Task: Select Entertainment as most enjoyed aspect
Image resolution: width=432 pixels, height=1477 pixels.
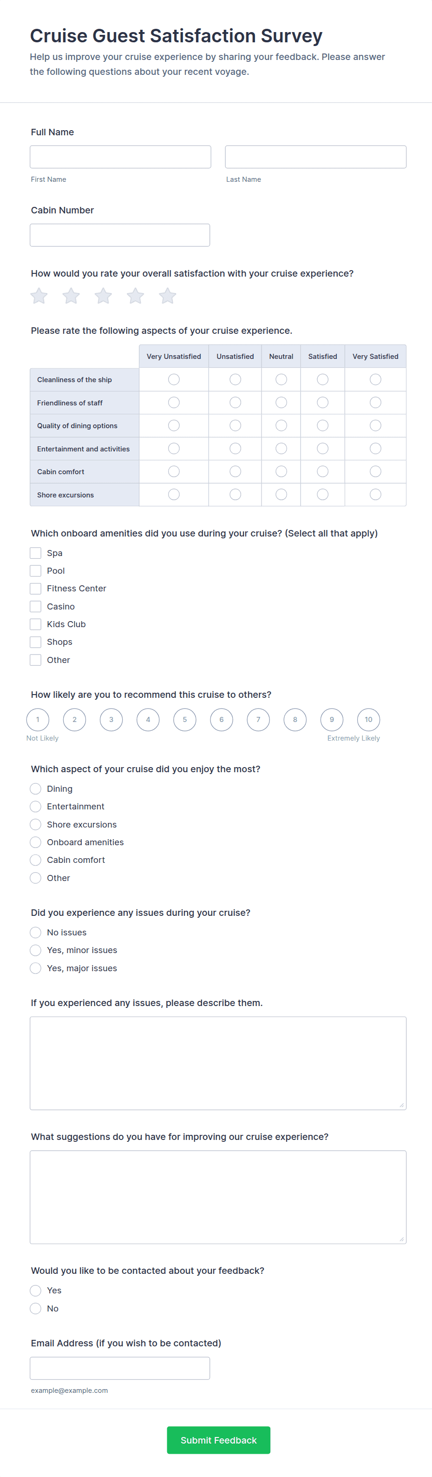Action: click(35, 807)
